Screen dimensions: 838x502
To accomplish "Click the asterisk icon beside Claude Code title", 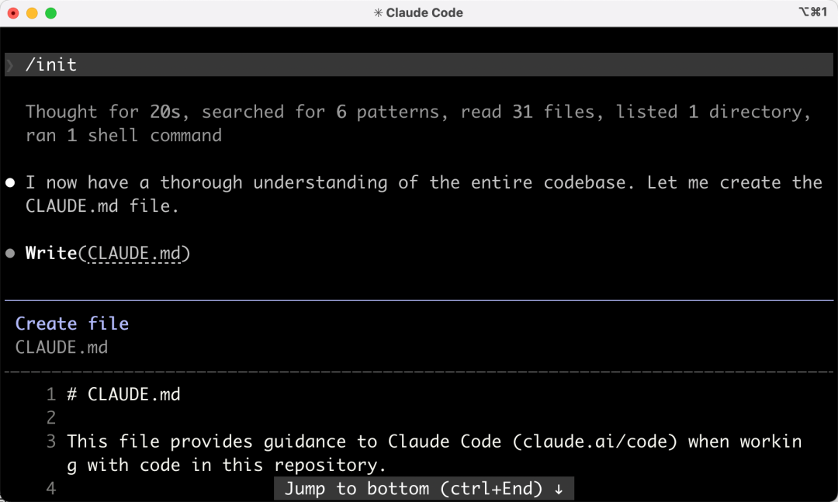I will (x=378, y=13).
